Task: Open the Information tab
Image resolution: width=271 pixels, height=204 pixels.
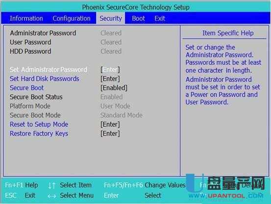Action: coord(26,18)
